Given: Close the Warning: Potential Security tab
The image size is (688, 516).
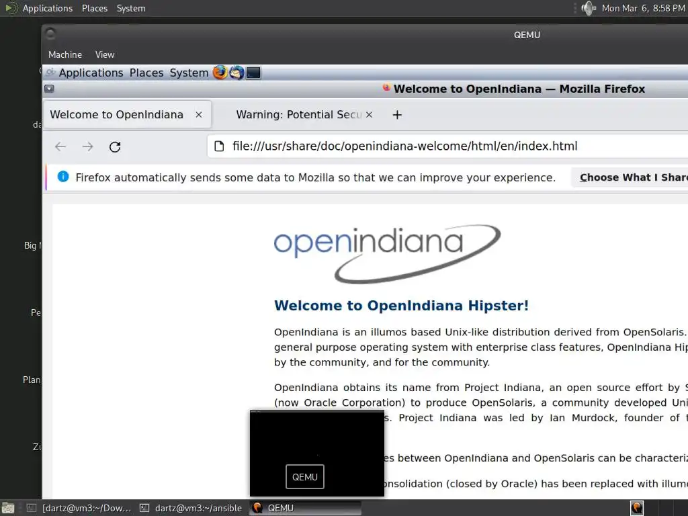Looking at the screenshot, I should coord(369,114).
